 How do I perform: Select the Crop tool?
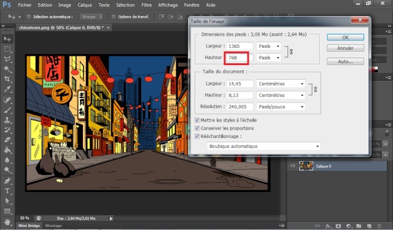[x=7, y=79]
